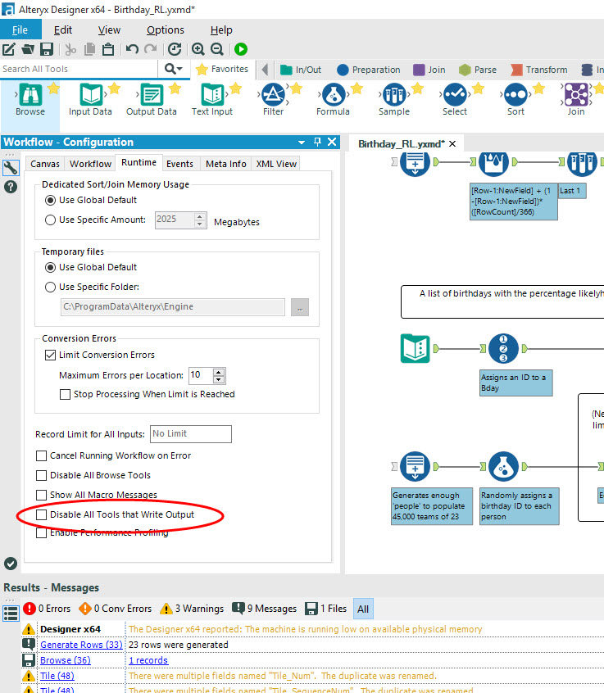Click the New Workflow icon in toolbar
604x693 pixels.
pyautogui.click(x=8, y=49)
